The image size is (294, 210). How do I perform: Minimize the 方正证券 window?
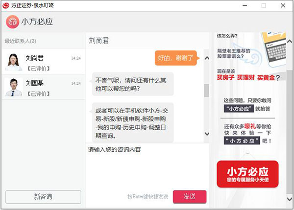[244, 5]
